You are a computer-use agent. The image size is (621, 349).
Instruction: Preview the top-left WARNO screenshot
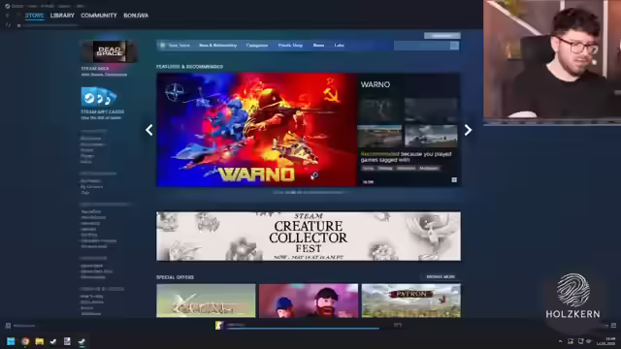click(x=379, y=111)
